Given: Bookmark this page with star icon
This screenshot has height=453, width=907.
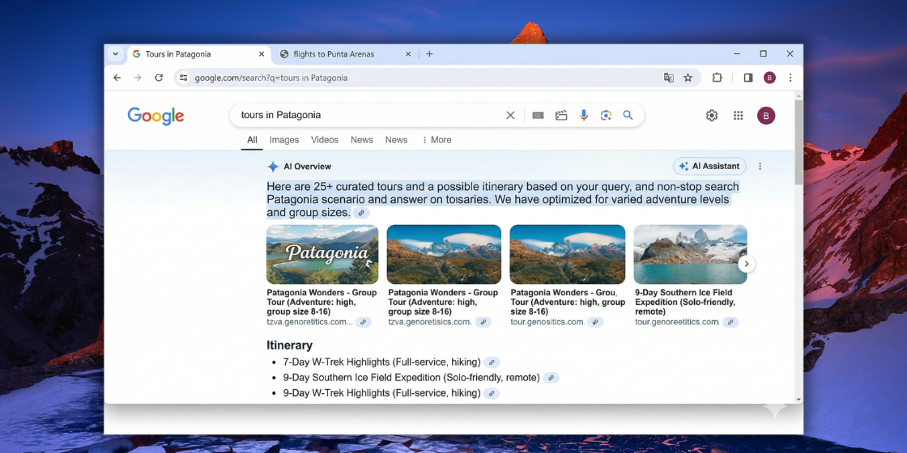Looking at the screenshot, I should tap(688, 78).
